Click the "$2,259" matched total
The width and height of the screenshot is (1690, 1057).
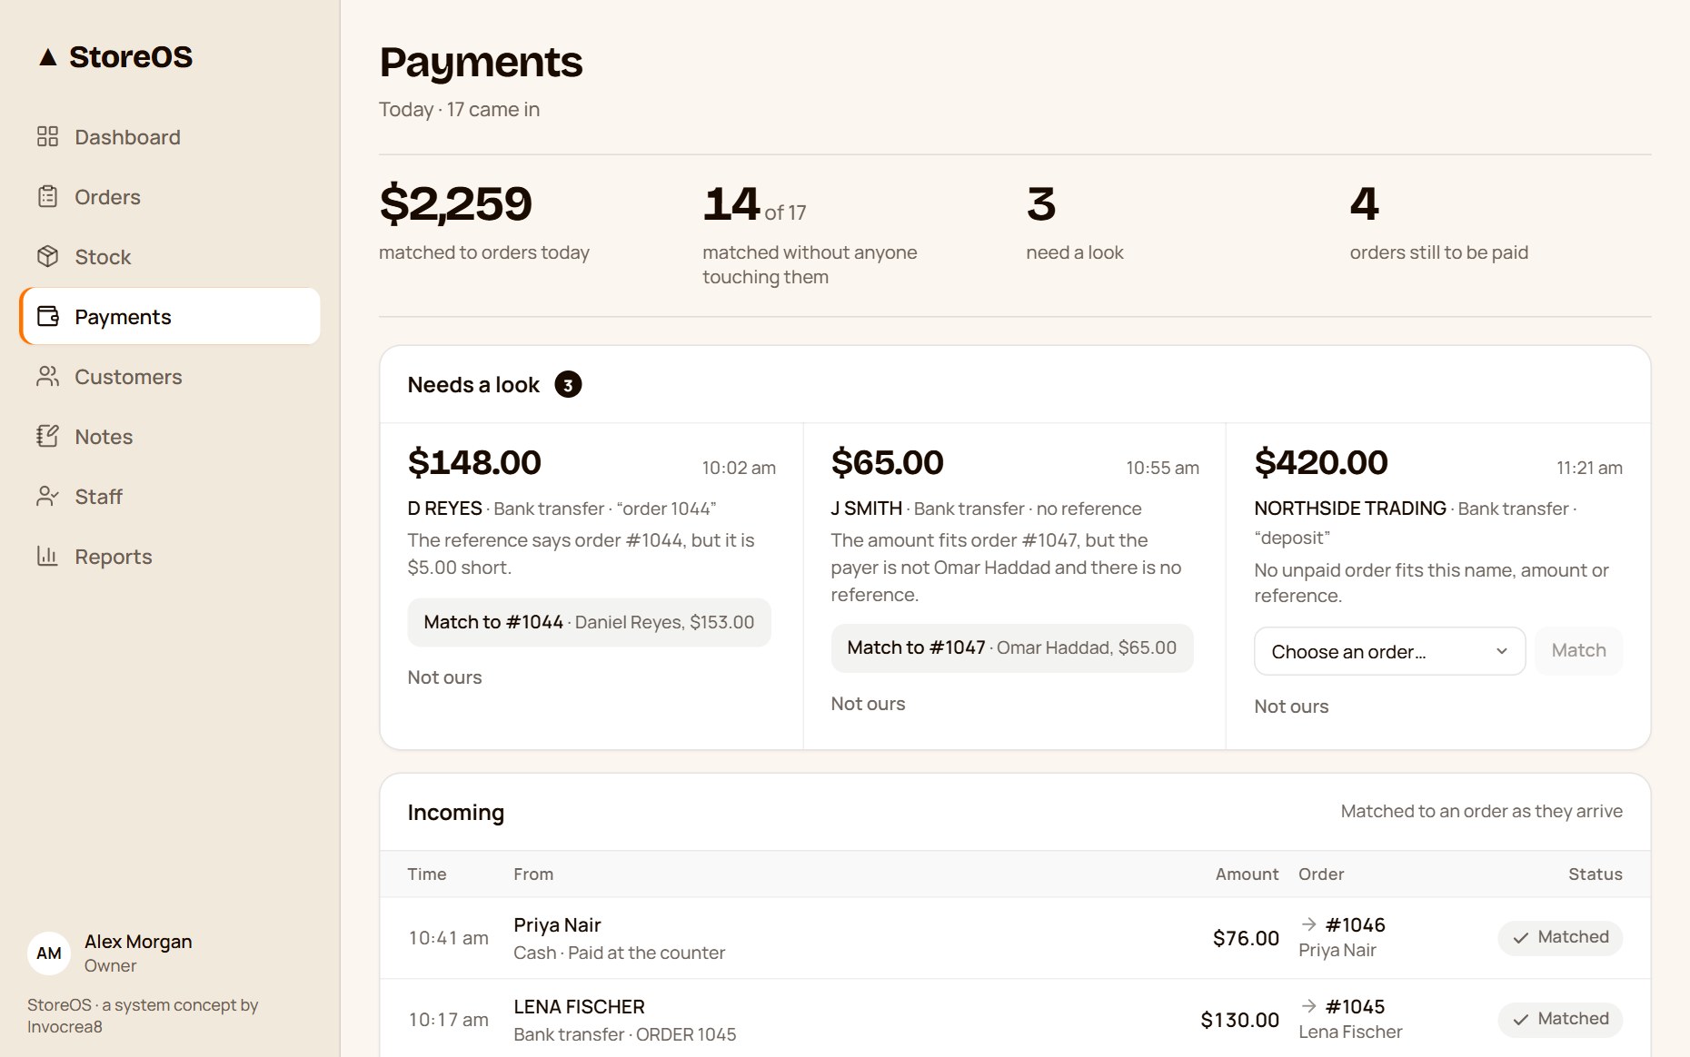coord(455,203)
